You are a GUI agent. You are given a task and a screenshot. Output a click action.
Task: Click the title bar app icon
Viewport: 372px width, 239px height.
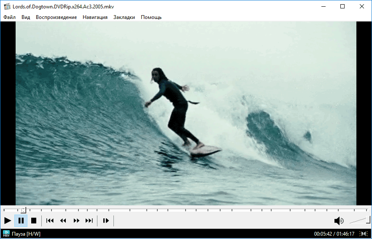(x=7, y=6)
